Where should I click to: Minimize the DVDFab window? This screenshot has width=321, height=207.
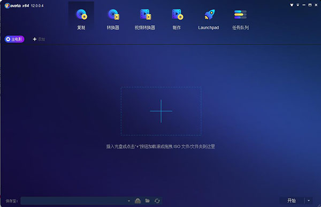click(x=304, y=5)
